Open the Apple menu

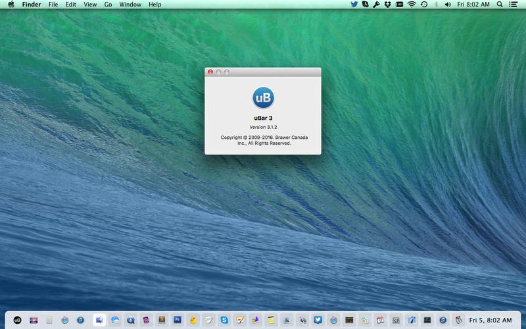point(11,5)
